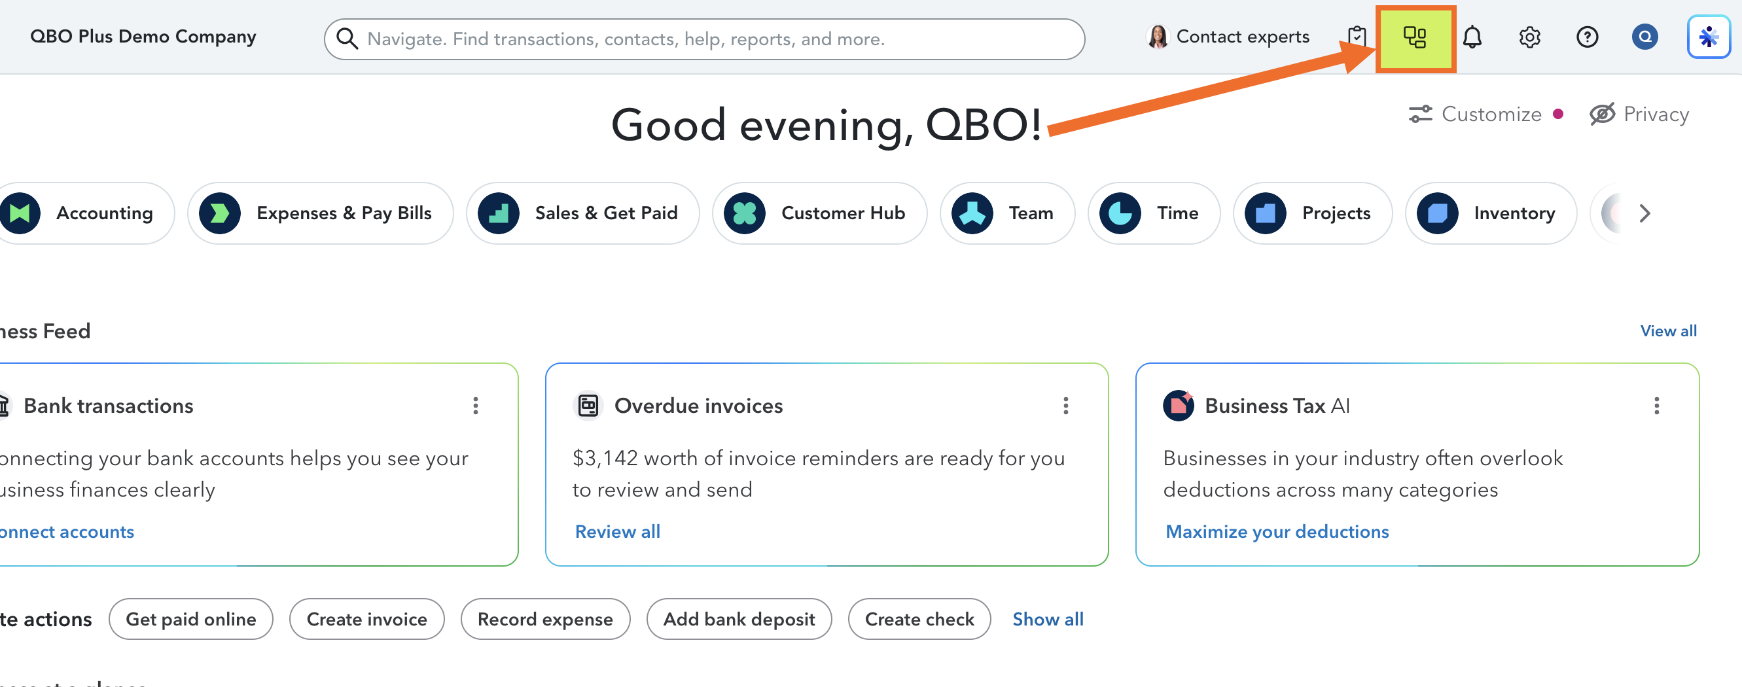The image size is (1742, 687).
Task: Click the Business Tax AI card icon
Action: 1179,405
